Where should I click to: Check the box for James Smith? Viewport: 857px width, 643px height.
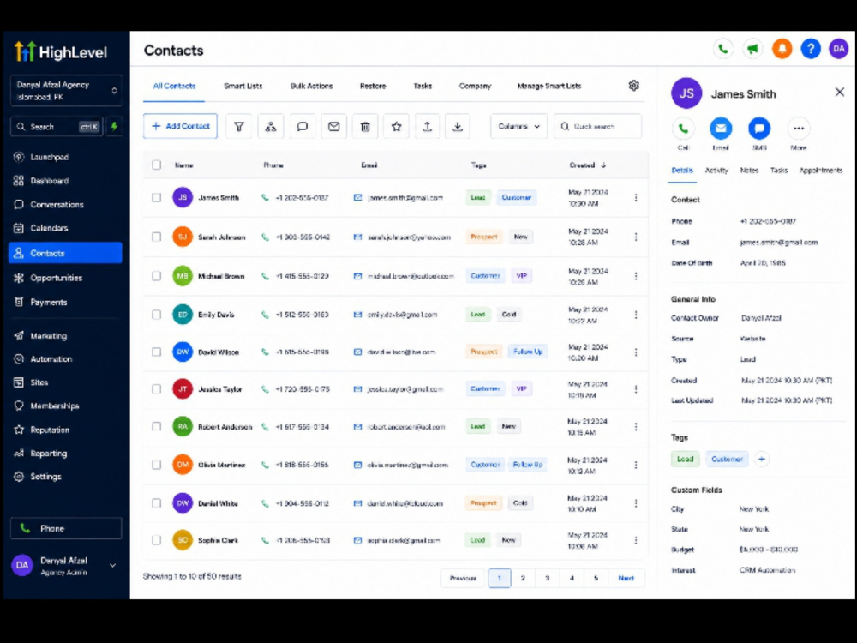click(x=156, y=197)
